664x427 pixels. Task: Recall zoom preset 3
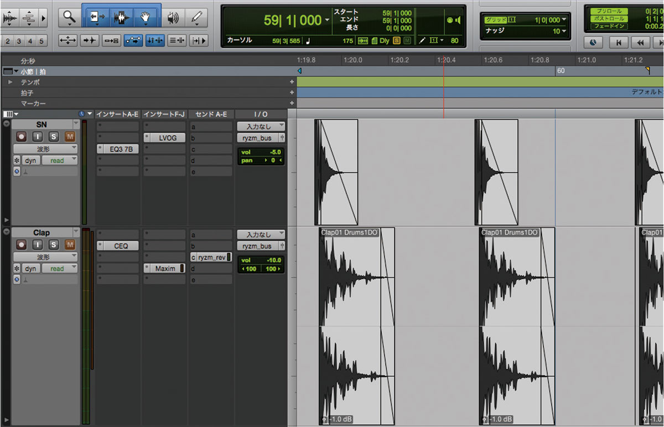(19, 41)
